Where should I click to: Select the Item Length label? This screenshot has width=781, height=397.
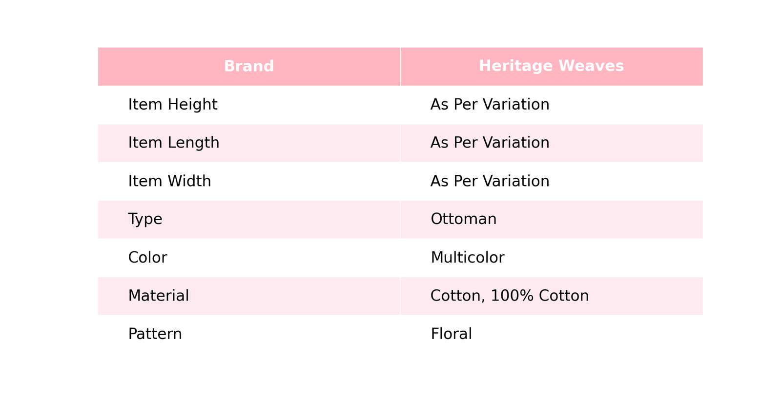[x=174, y=143]
